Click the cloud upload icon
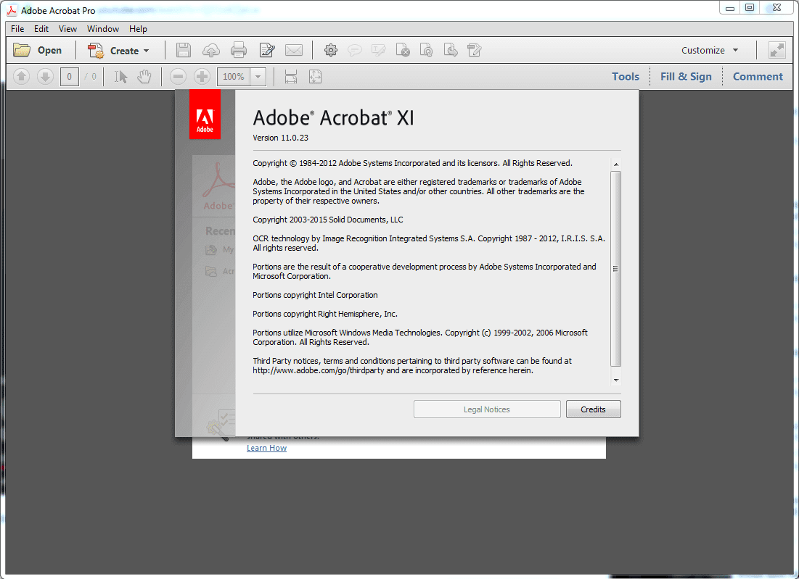Viewport: 799px width, 579px height. [x=211, y=51]
